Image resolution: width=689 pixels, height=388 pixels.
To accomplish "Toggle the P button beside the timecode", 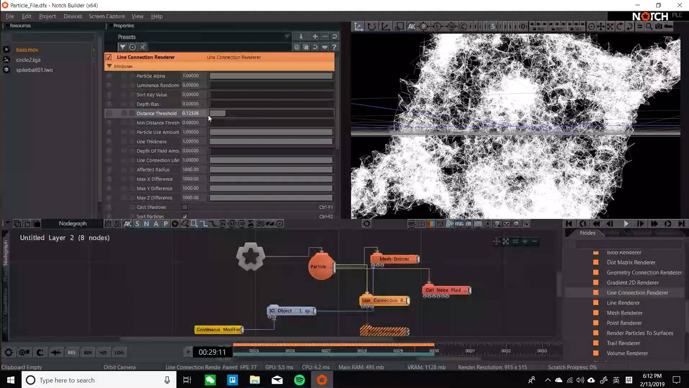I will [188, 352].
